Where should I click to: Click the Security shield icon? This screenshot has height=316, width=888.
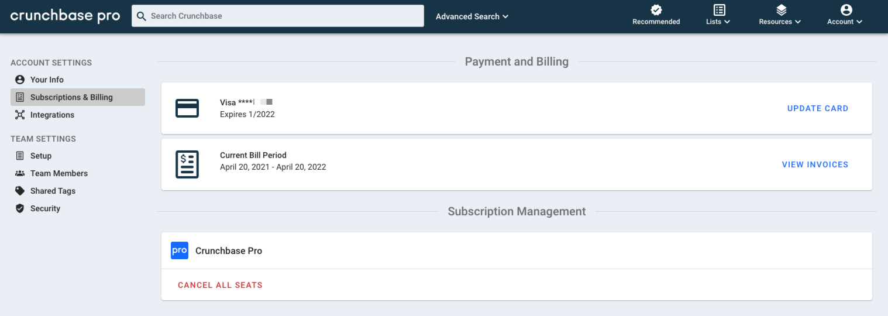tap(20, 208)
